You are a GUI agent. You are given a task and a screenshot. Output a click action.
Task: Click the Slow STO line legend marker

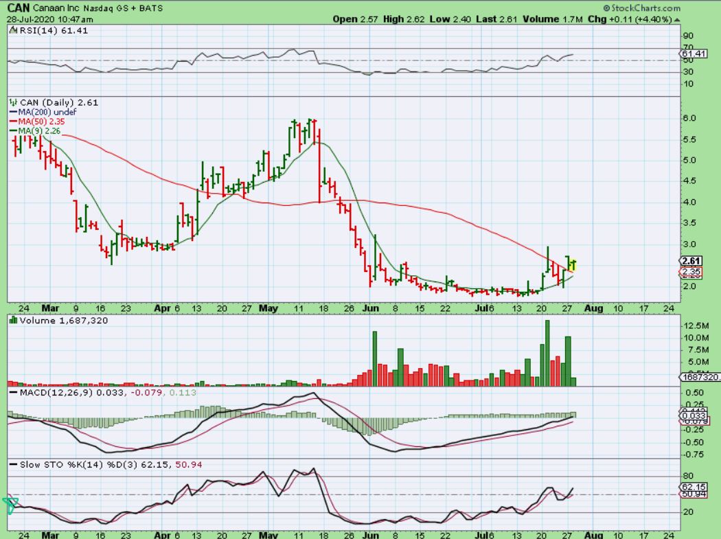click(12, 466)
